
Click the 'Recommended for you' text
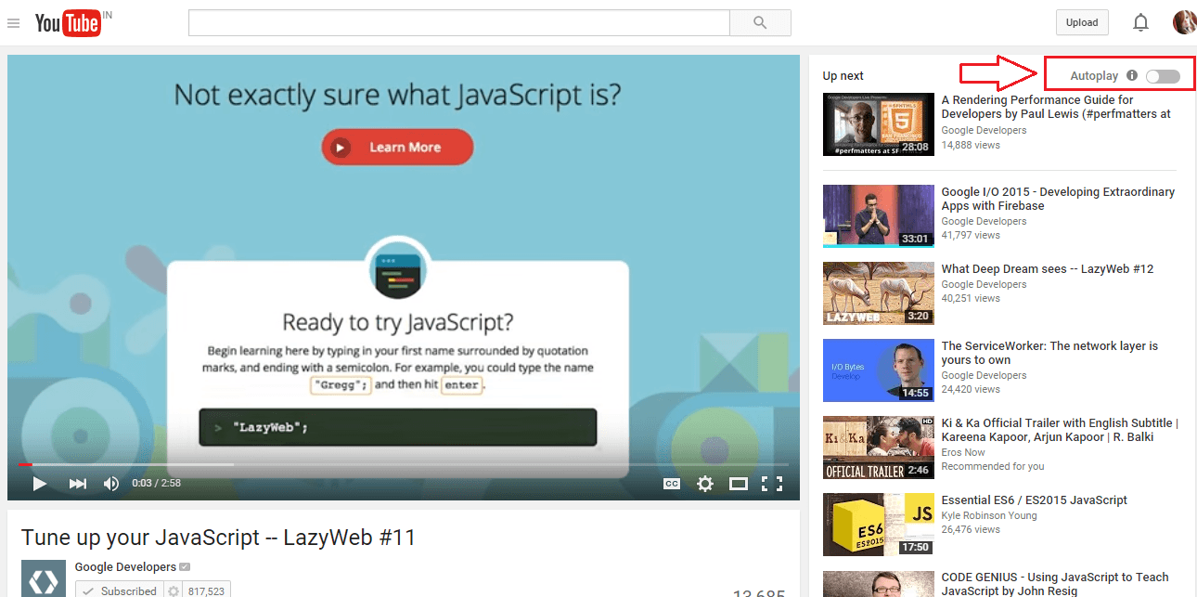[993, 466]
